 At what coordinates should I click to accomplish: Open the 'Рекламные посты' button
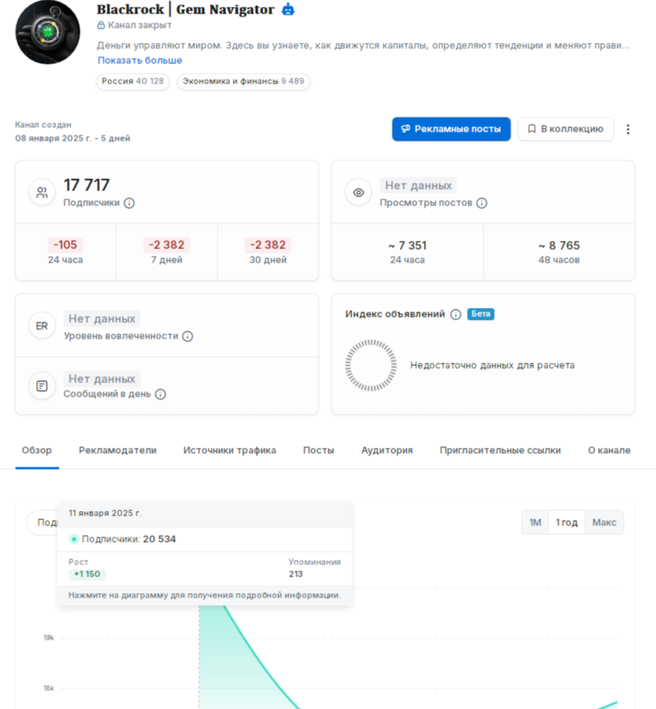tap(451, 129)
